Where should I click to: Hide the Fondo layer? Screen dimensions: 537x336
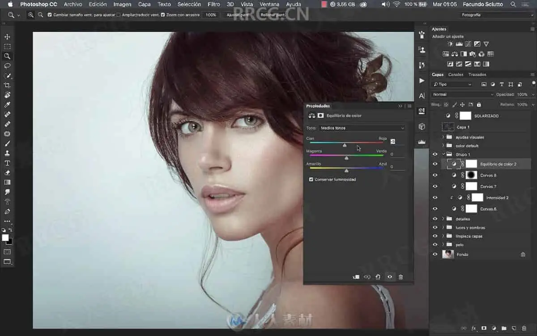[x=435, y=254]
